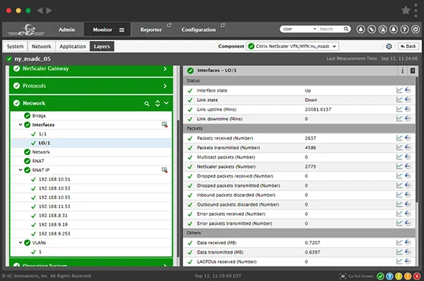The width and height of the screenshot is (424, 281).
Task: View graph for NetScaler packets
Action: [x=399, y=166]
